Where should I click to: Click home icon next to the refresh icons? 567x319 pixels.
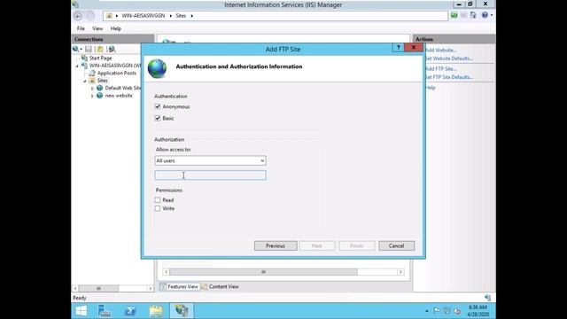point(473,15)
